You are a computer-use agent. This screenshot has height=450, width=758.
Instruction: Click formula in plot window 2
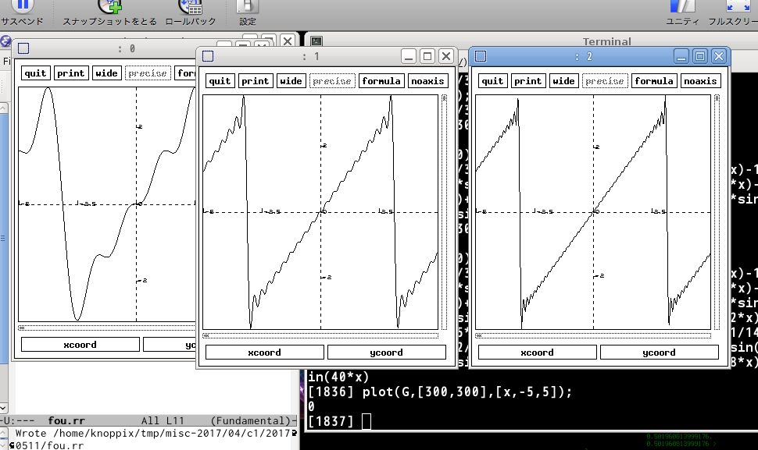pos(654,81)
